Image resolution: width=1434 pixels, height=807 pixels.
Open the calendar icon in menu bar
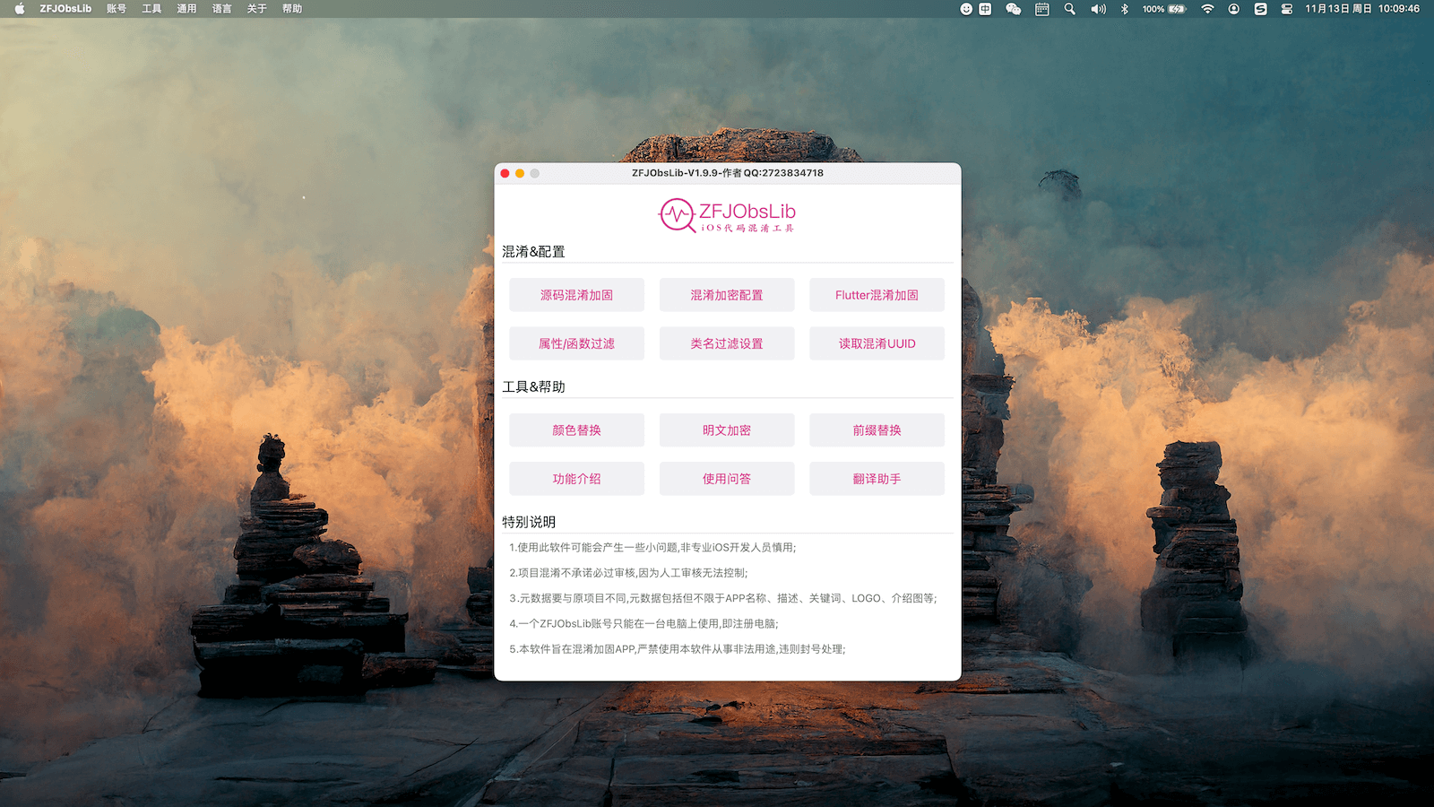[x=1041, y=9]
